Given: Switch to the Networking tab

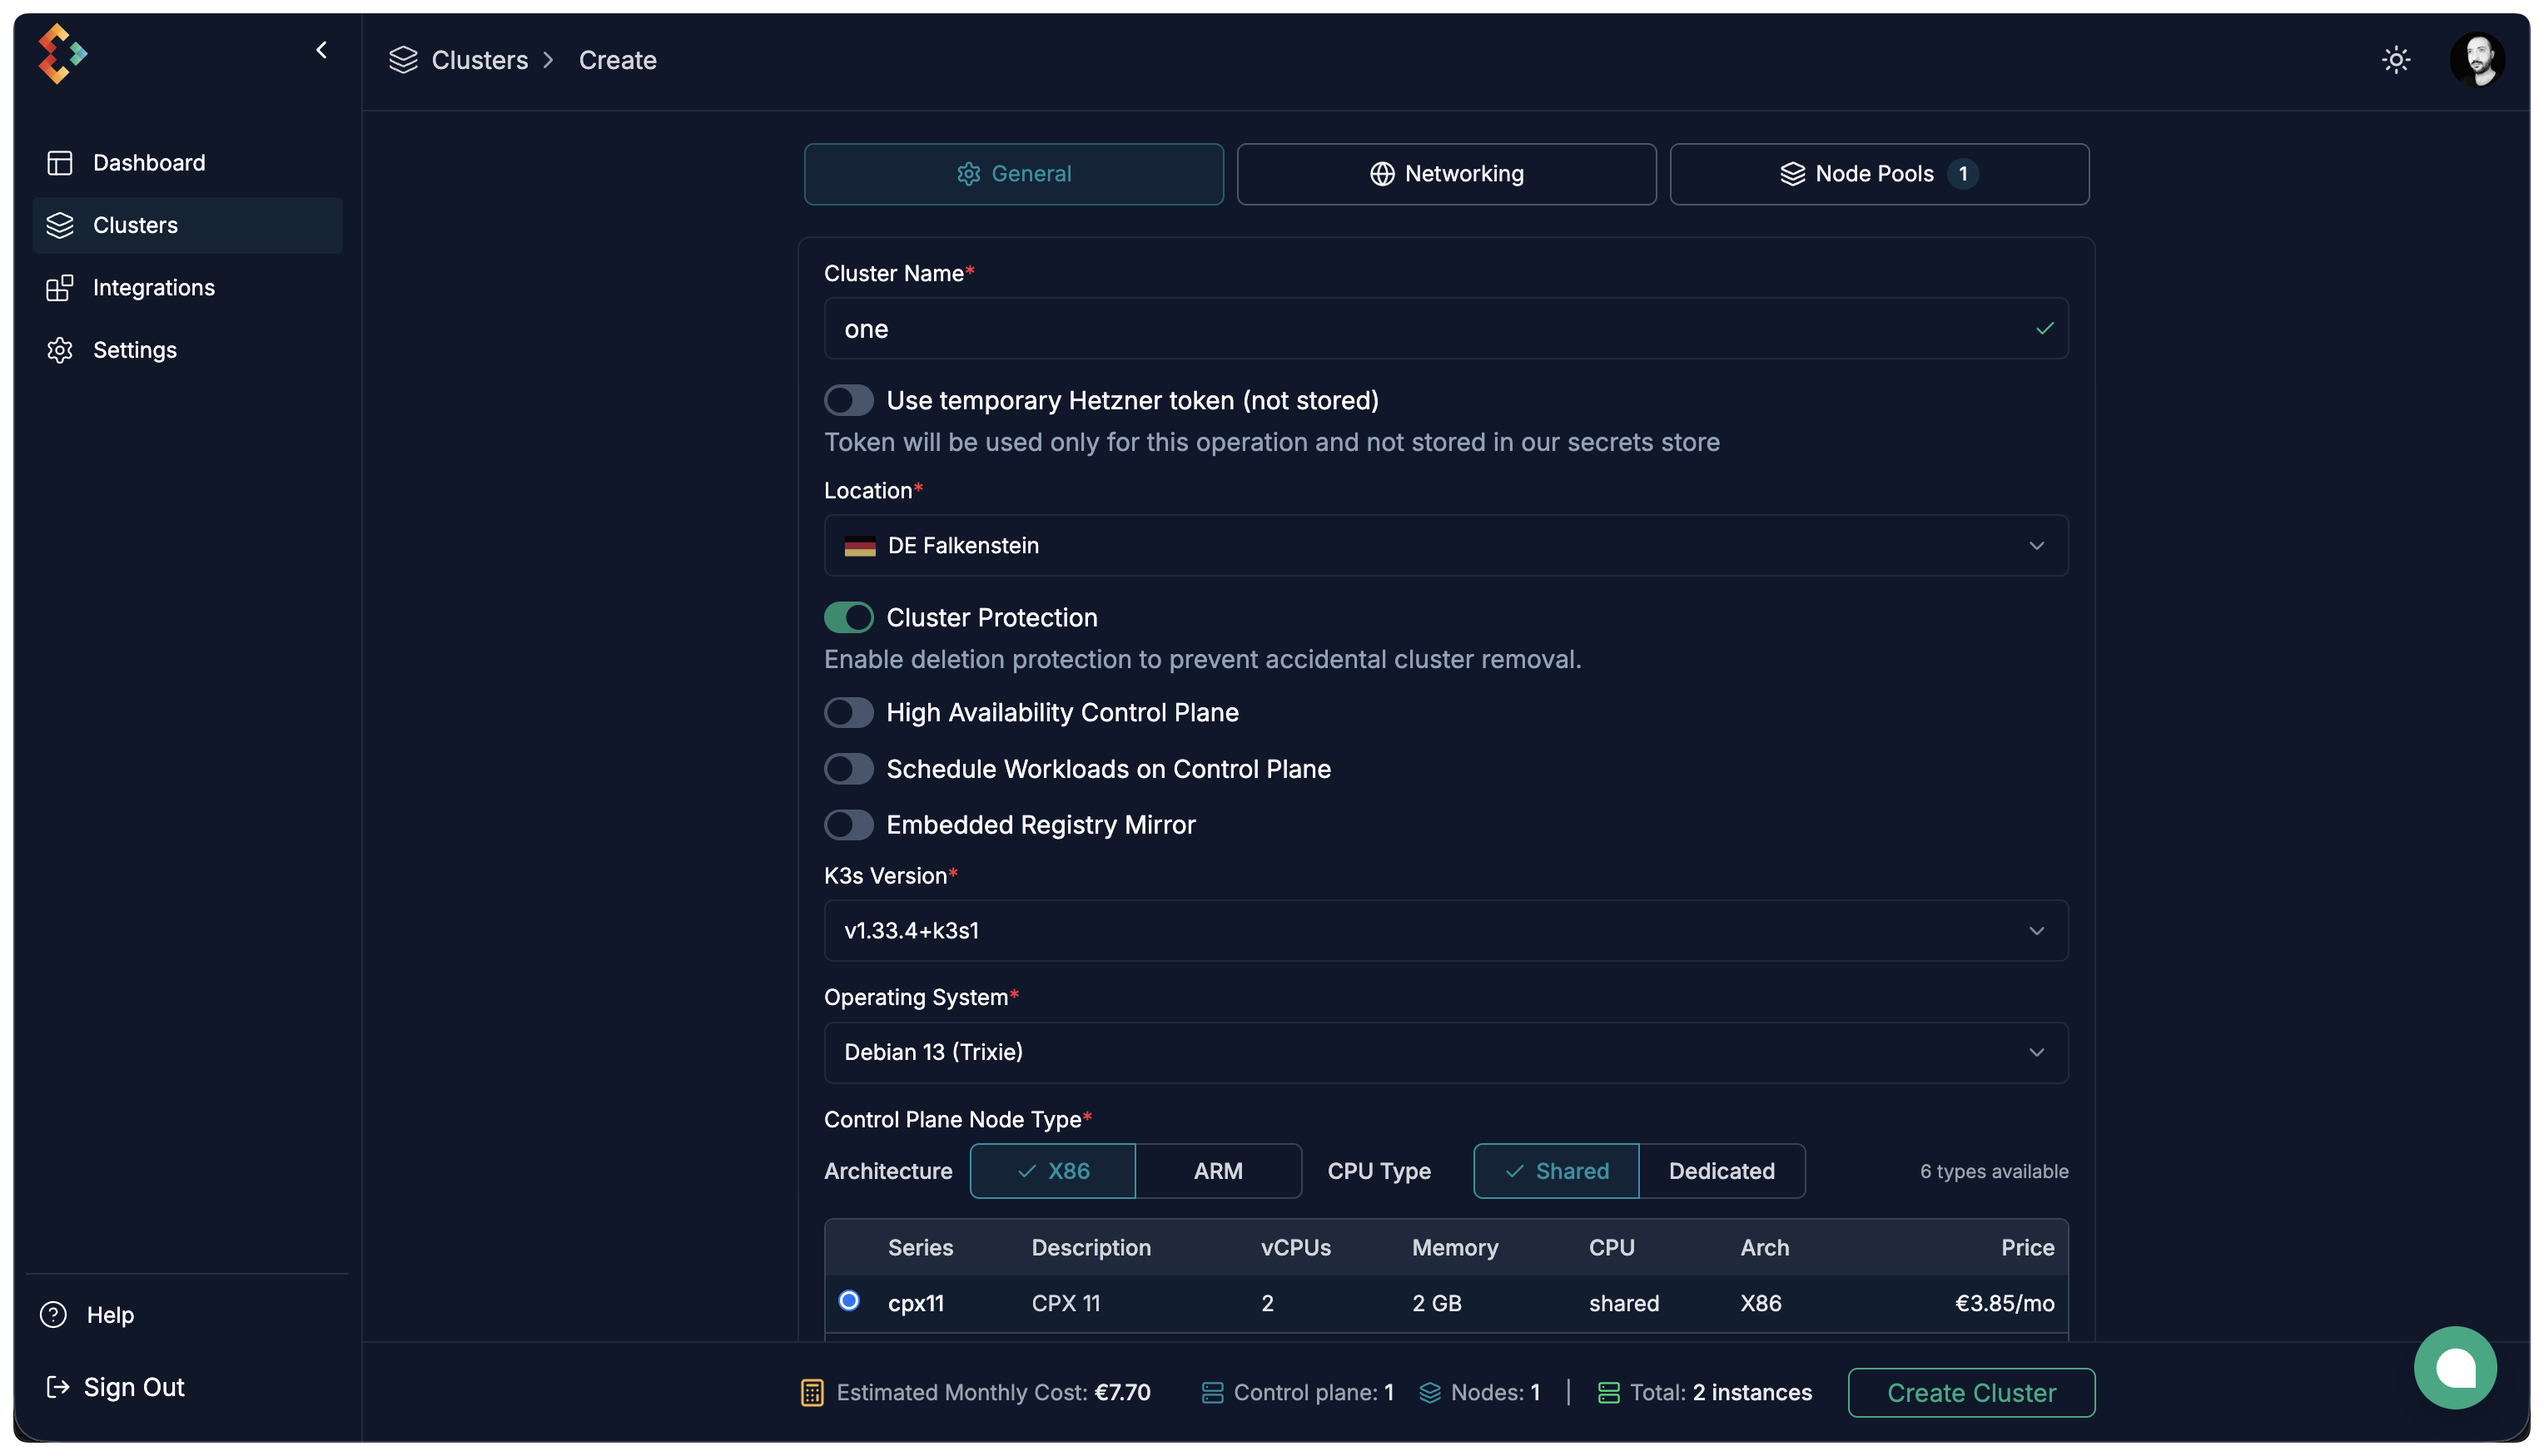Looking at the screenshot, I should pos(1446,174).
